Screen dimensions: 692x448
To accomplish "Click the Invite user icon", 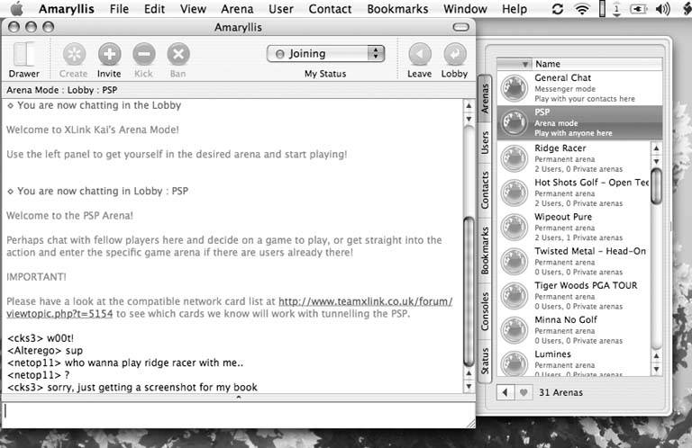I will point(109,54).
